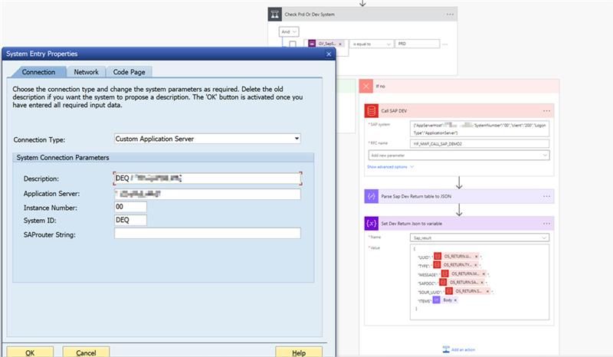Click the Call SAP DEV action title
The width and height of the screenshot is (613, 357).
coord(394,111)
